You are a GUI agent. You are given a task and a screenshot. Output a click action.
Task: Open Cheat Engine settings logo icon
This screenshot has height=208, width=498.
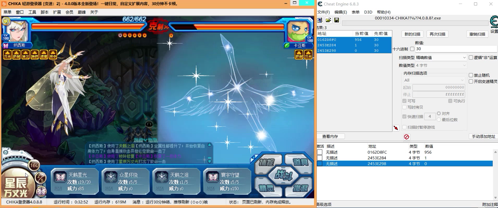(494, 22)
